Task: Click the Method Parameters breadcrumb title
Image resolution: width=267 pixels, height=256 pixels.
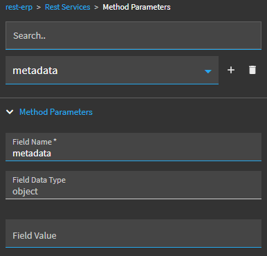Action: pyautogui.click(x=136, y=7)
